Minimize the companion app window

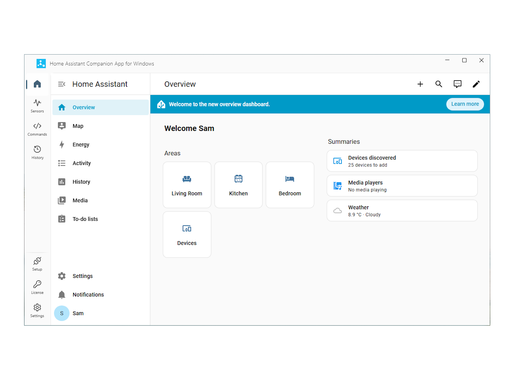[x=447, y=60]
